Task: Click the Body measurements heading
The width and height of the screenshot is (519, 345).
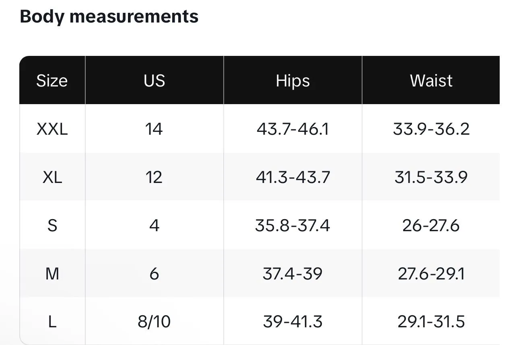Action: [x=109, y=16]
